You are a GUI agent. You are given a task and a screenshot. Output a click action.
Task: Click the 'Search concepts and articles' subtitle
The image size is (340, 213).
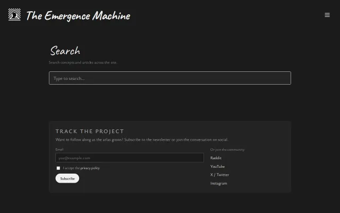tap(83, 62)
